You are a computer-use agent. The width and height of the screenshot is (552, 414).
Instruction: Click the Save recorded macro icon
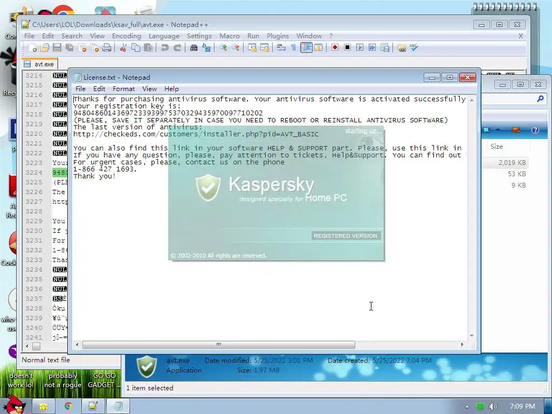[385, 47]
